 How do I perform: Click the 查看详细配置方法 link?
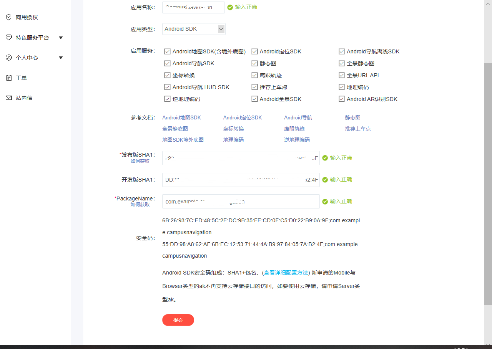click(286, 273)
